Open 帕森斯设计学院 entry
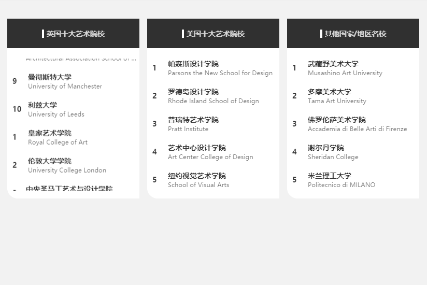 point(193,64)
